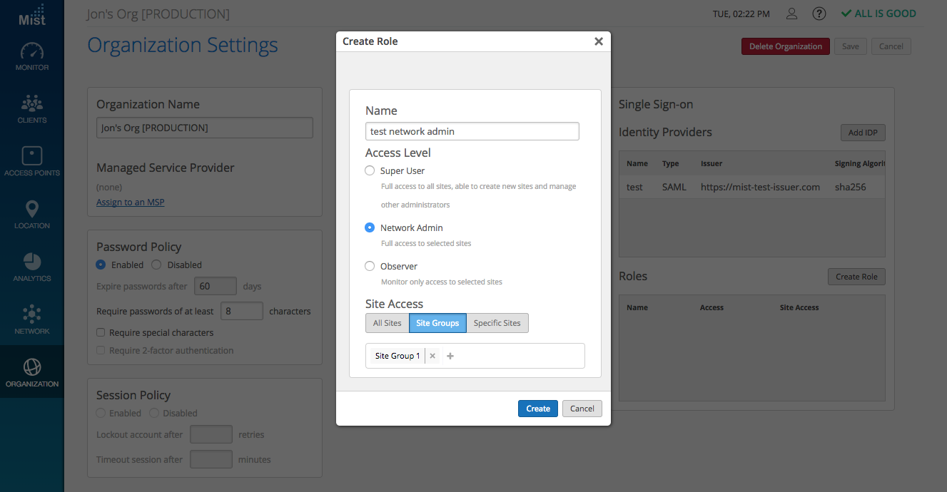This screenshot has height=492, width=947.
Task: Open the help question mark icon
Action: [x=819, y=14]
